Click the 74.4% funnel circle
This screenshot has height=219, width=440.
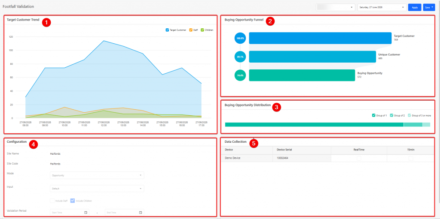click(240, 75)
